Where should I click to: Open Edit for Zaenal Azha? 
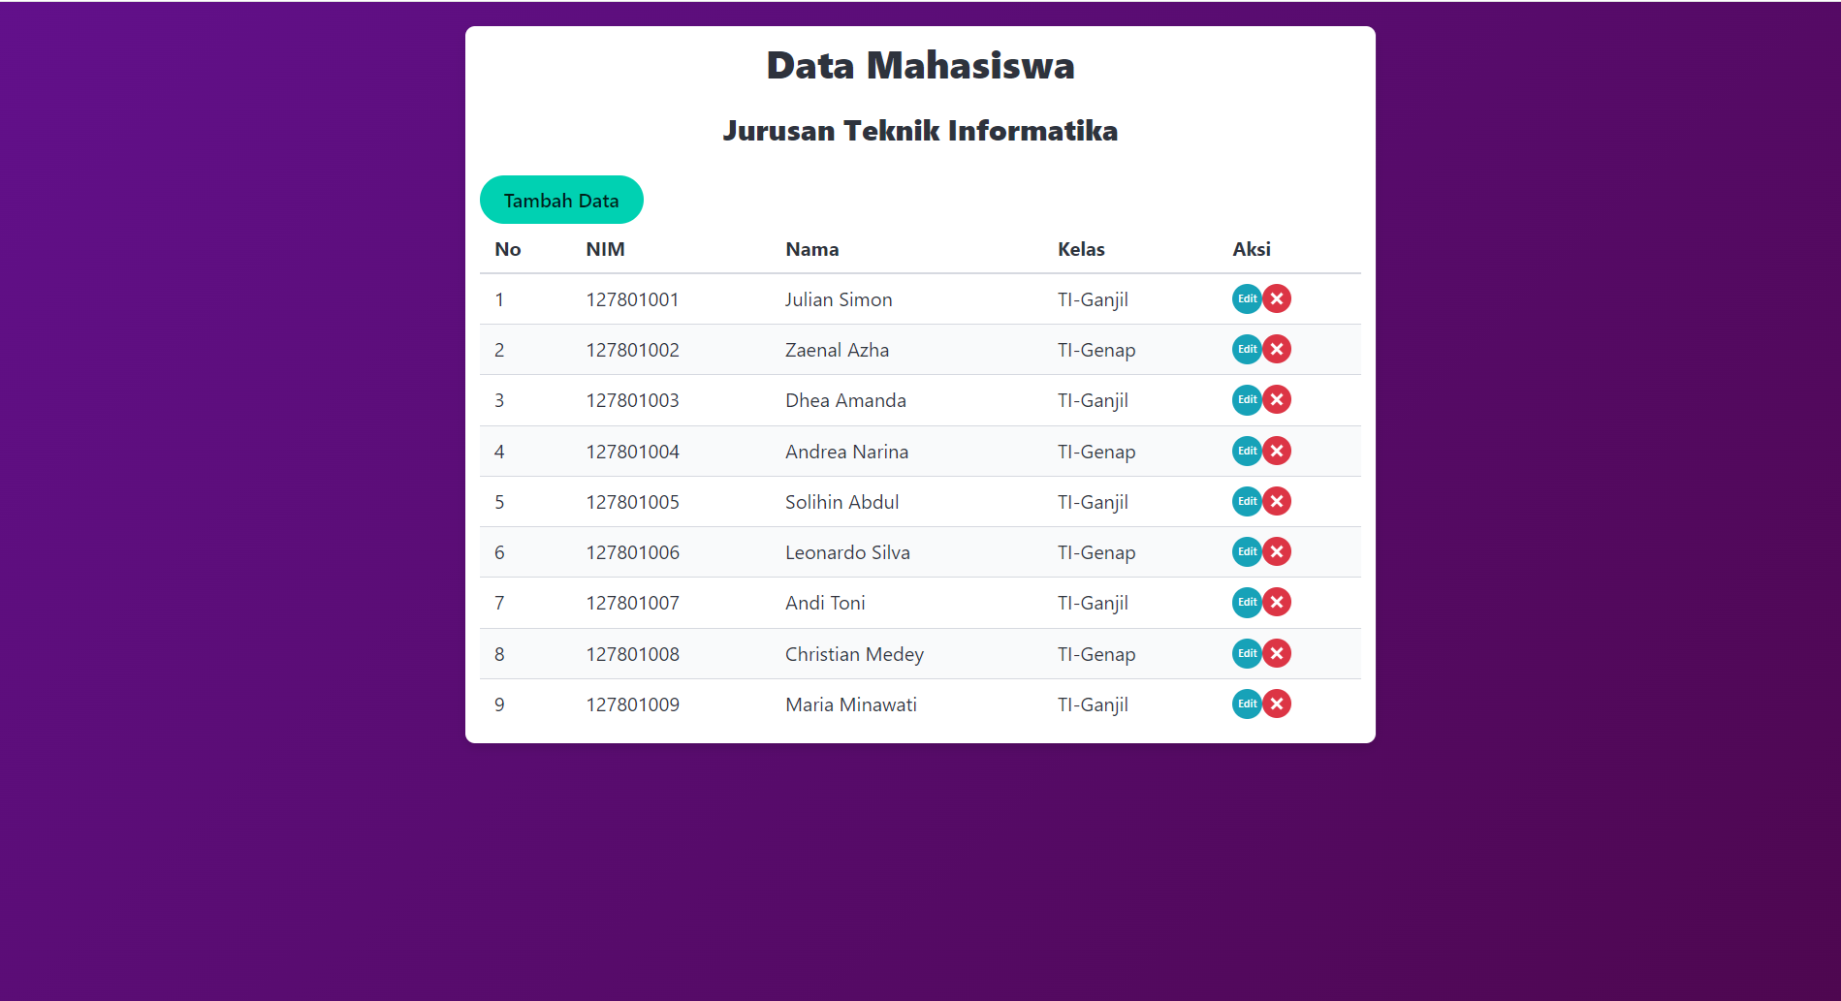click(x=1247, y=349)
